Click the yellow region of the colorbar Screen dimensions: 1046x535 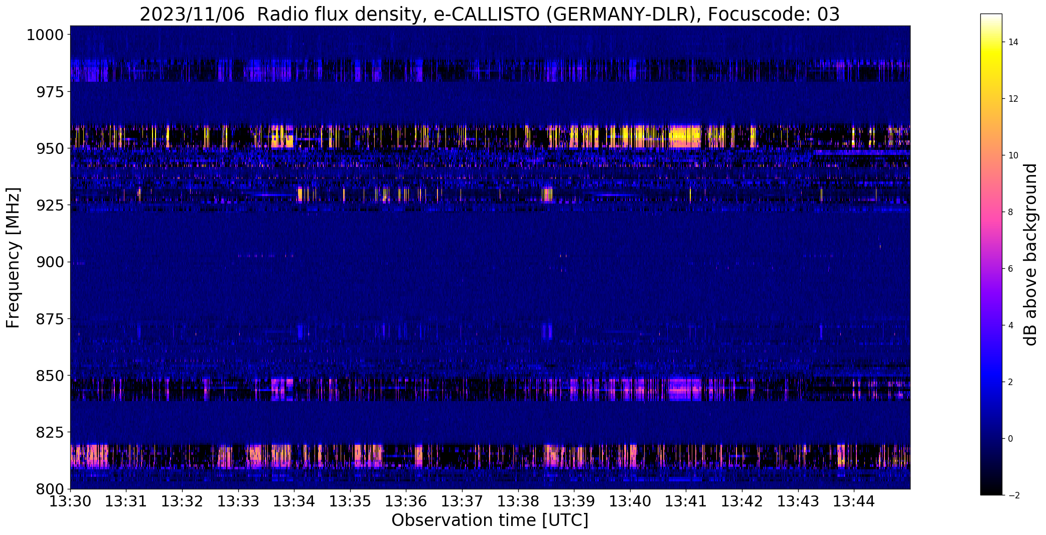(991, 55)
